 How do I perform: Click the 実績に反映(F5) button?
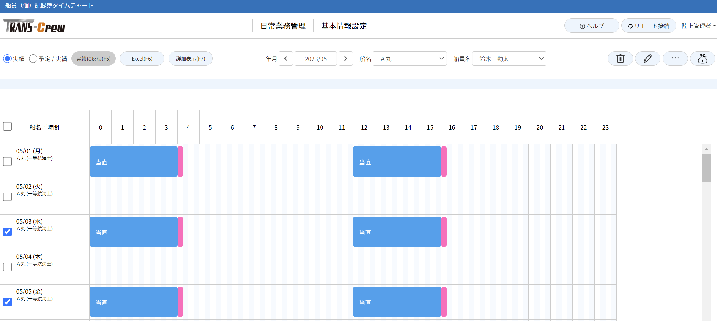pyautogui.click(x=93, y=59)
